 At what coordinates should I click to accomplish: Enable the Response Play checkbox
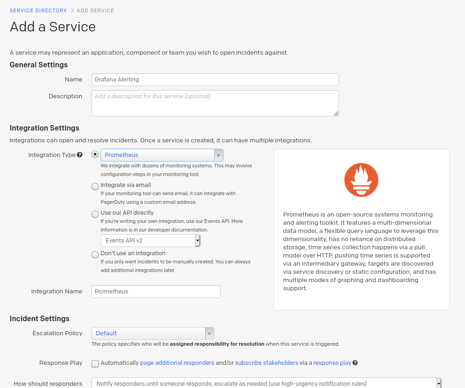pyautogui.click(x=95, y=364)
